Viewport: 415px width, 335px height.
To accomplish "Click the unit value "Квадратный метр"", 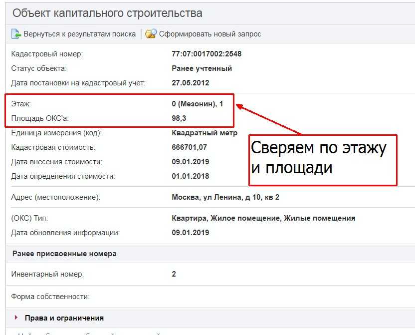I will pyautogui.click(x=205, y=133).
